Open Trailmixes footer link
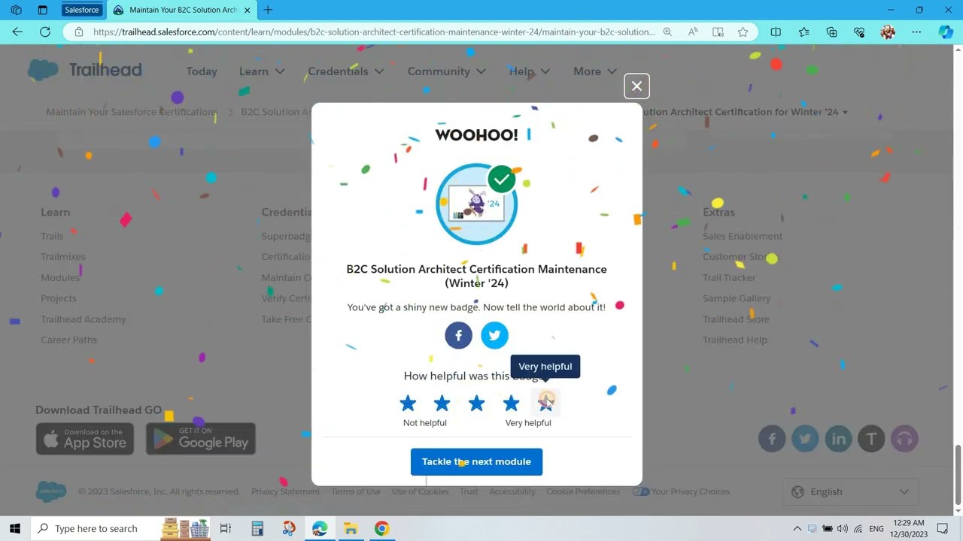Screen dimensions: 963x541 tap(63, 257)
